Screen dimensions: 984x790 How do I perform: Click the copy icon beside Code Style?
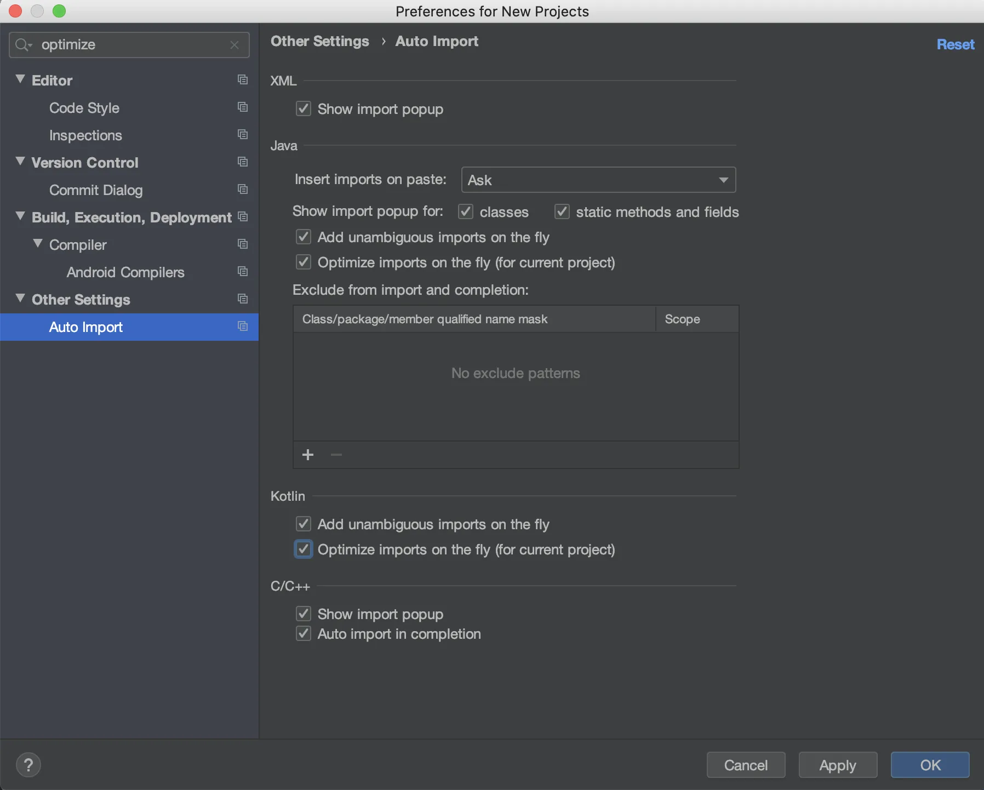[243, 107]
